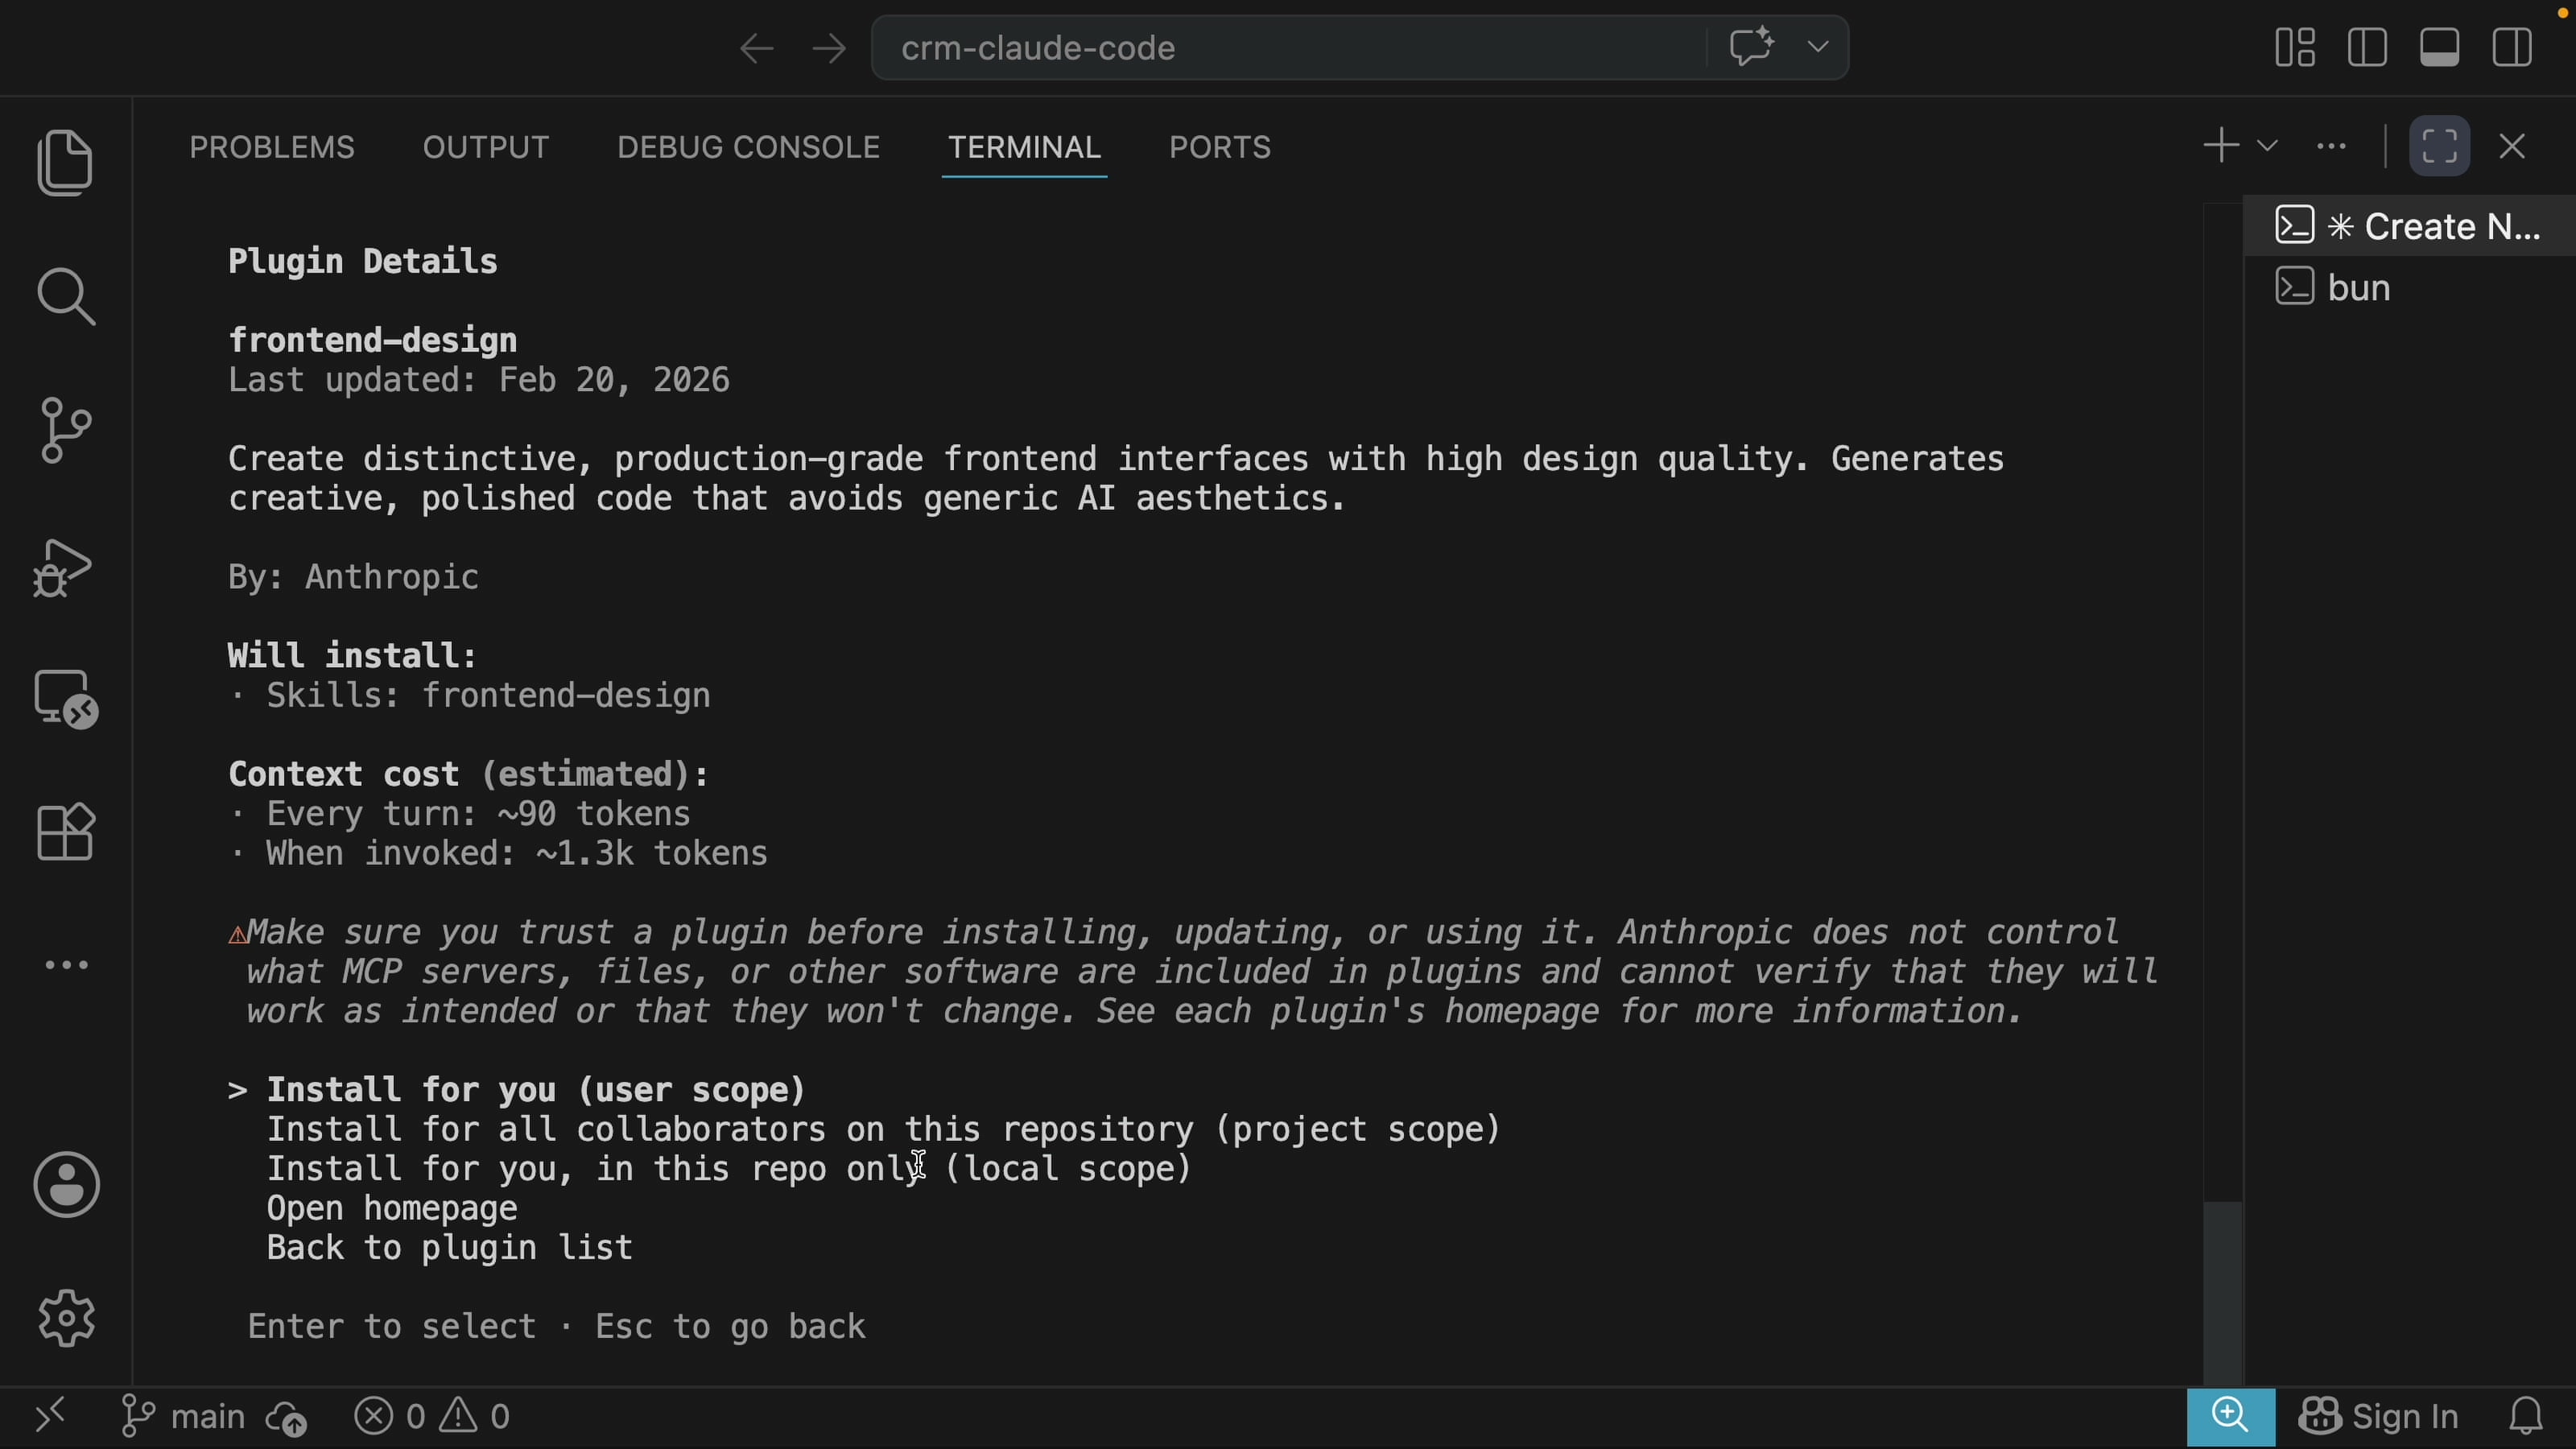2576x1449 pixels.
Task: Switch to the PROBLEMS tab
Action: coord(272,147)
